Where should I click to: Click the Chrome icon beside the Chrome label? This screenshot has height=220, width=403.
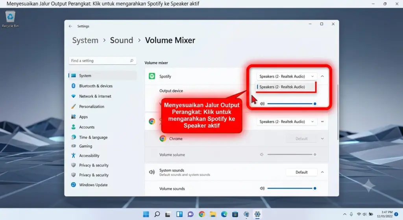coord(163,139)
